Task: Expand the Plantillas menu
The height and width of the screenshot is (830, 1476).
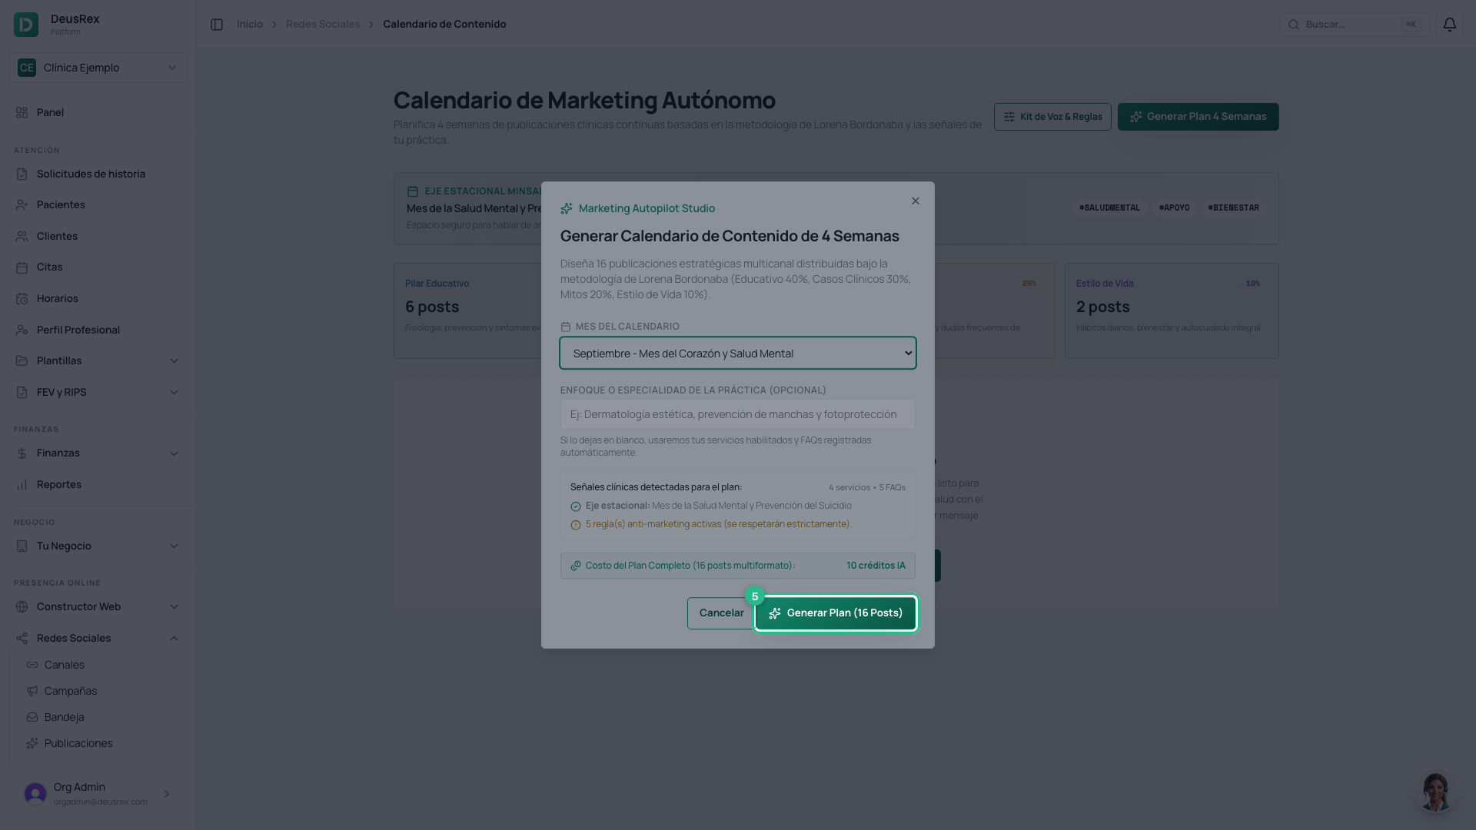Action: point(98,360)
